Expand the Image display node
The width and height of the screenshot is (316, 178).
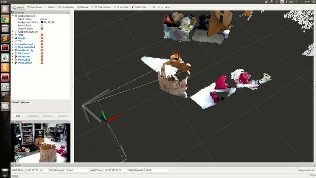click(13, 38)
